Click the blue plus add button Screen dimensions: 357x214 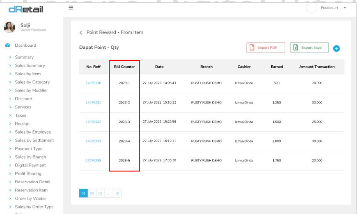click(x=336, y=48)
